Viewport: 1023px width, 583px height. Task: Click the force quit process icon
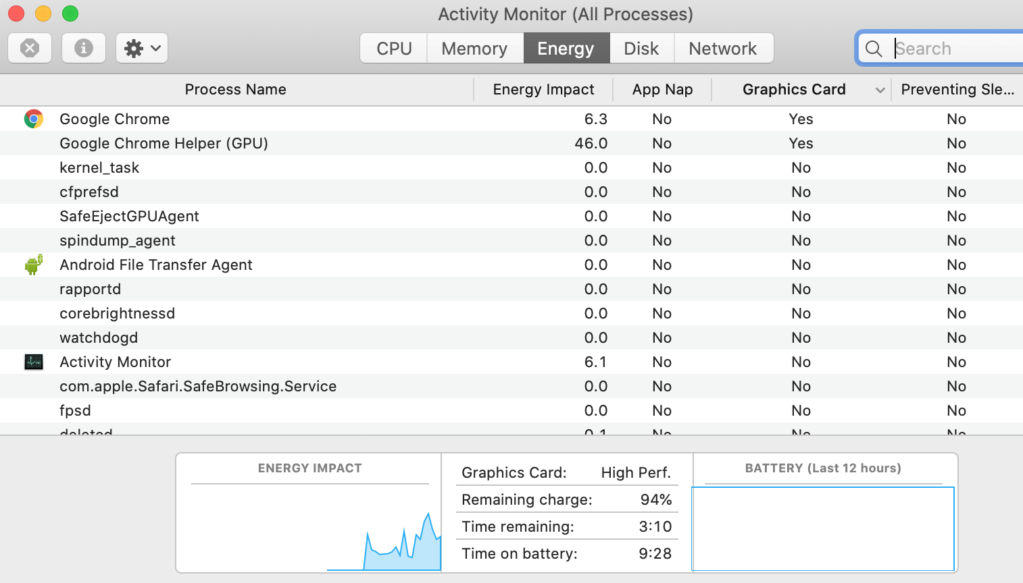30,49
